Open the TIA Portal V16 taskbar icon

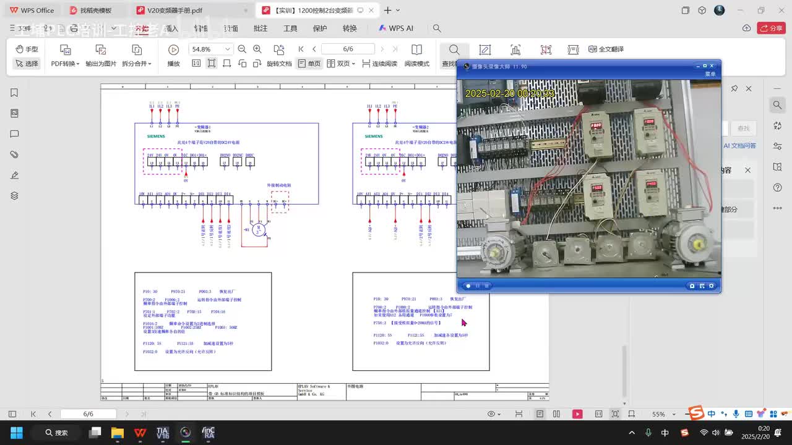[163, 433]
